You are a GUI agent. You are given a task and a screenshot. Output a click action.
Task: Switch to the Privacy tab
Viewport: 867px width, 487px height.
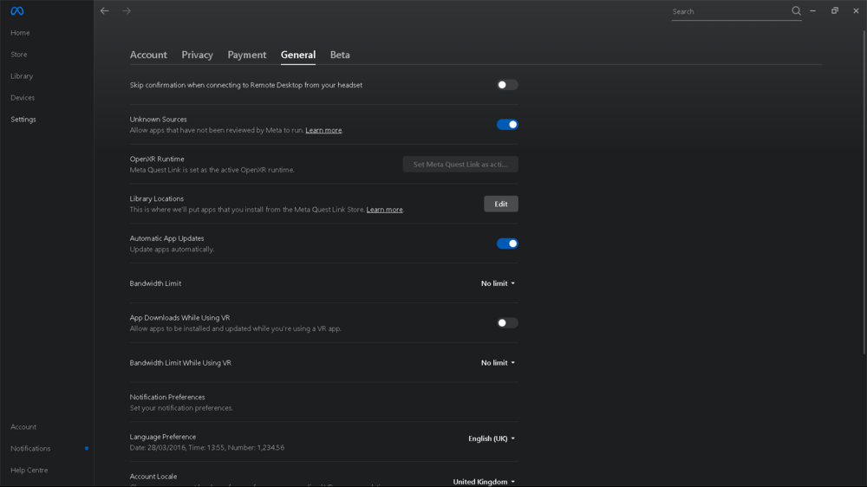197,55
